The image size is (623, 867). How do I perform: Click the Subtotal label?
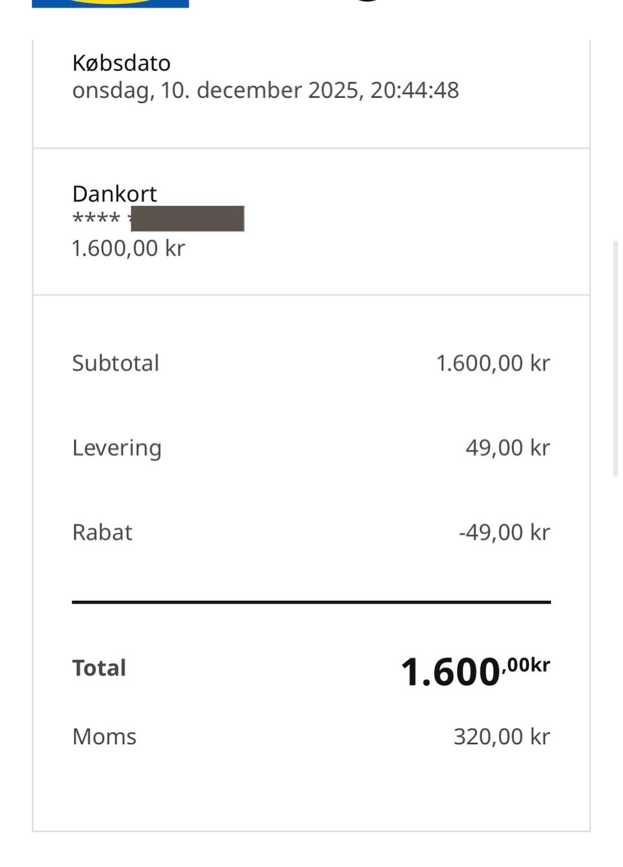click(x=116, y=363)
